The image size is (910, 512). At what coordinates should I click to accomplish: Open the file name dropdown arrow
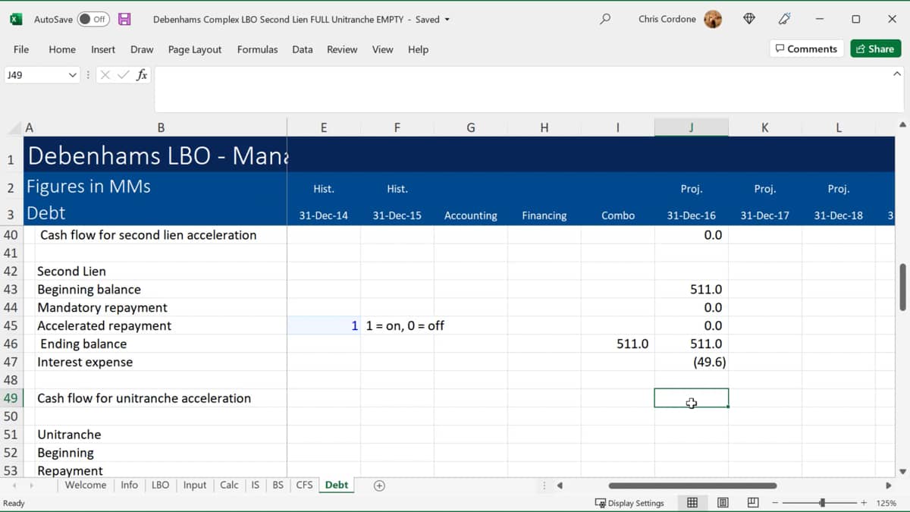click(447, 20)
